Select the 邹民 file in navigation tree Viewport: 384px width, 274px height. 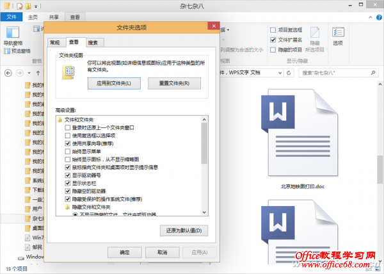pos(28,247)
